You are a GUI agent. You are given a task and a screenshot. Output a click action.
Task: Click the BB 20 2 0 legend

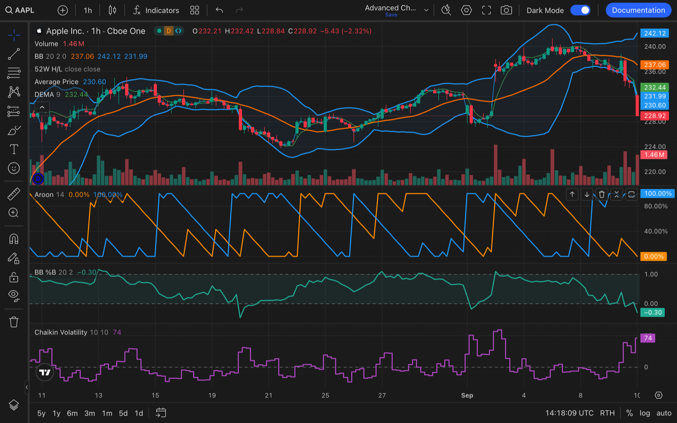click(x=51, y=56)
